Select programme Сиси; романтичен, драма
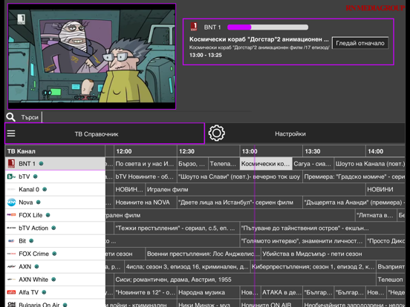Image resolution: width=410 pixels, height=307 pixels. pos(245,280)
